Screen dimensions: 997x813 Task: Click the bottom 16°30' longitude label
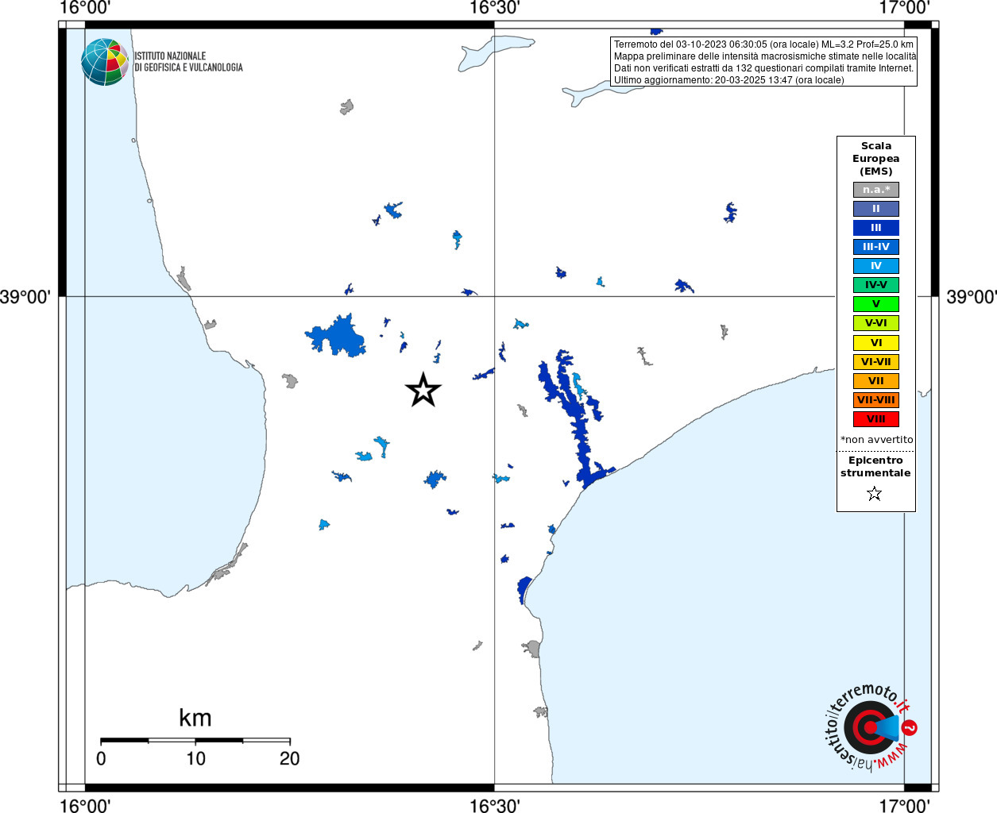pos(495,805)
